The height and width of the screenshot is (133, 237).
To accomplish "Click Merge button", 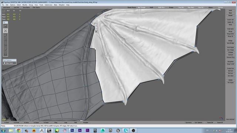I will point(230,31).
